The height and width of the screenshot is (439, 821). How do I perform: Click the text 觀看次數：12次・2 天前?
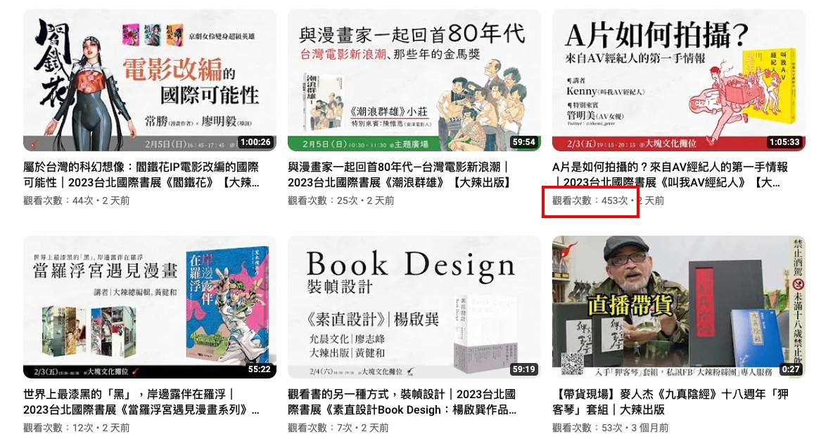click(77, 428)
